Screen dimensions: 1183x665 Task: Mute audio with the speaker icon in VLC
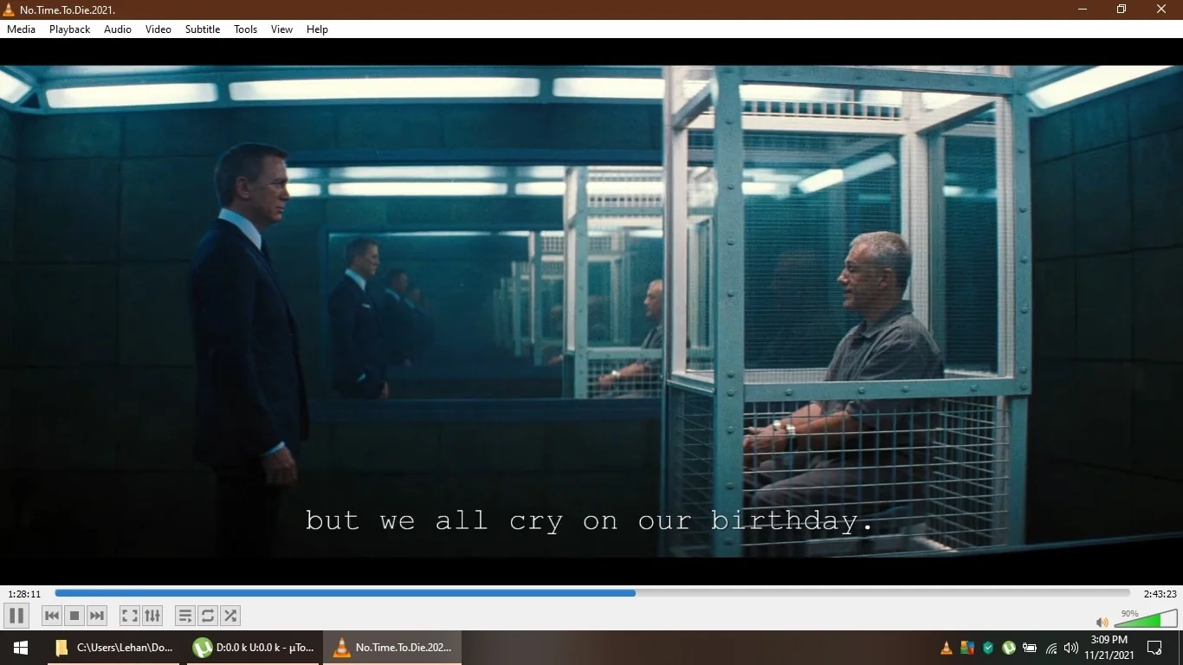pos(1102,622)
